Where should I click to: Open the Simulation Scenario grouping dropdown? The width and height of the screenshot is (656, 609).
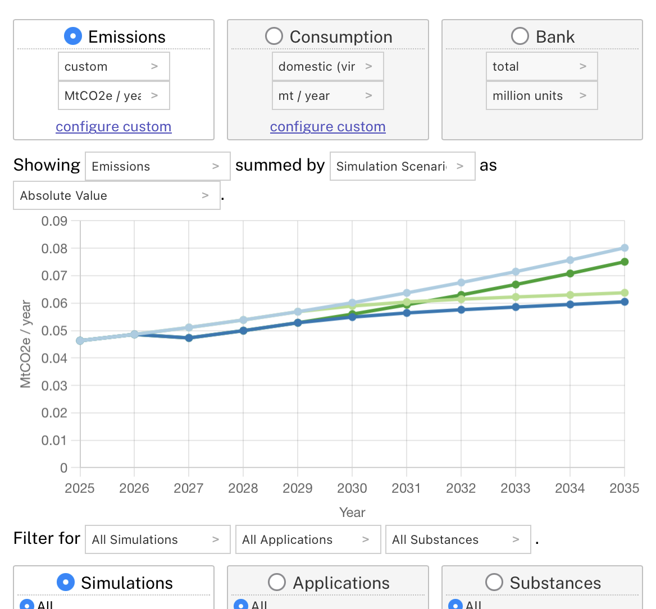pos(402,166)
